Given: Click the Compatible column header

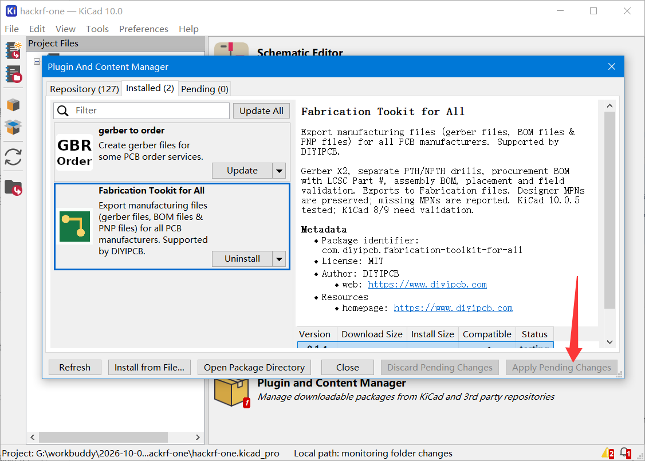Looking at the screenshot, I should (487, 334).
